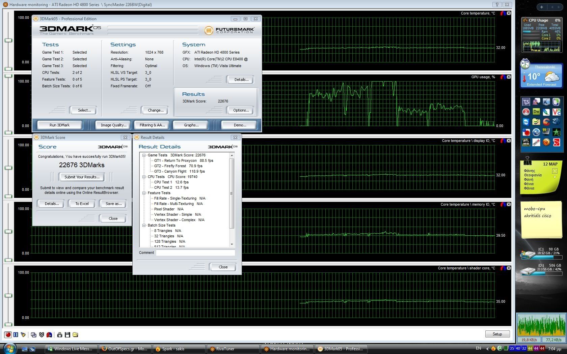The image size is (567, 354).
Task: Launch VNC from the sidebar launcher
Action: click(557, 112)
